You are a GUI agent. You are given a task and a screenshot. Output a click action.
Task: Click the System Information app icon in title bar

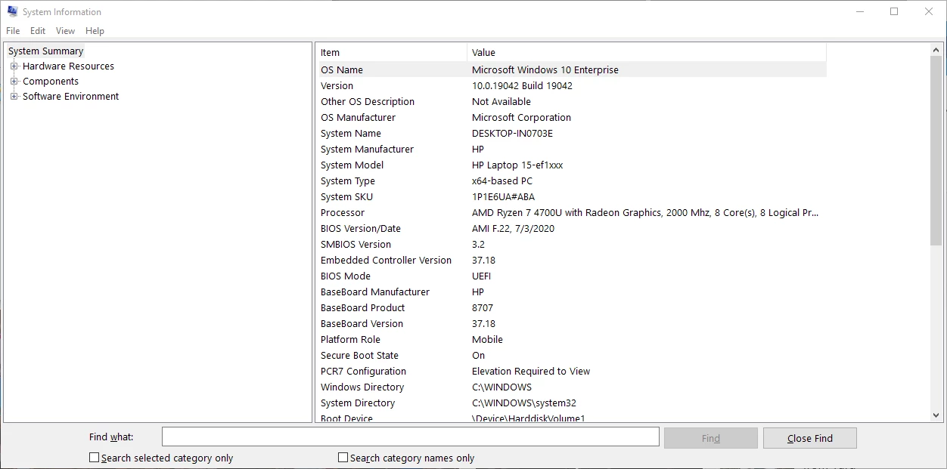tap(12, 11)
